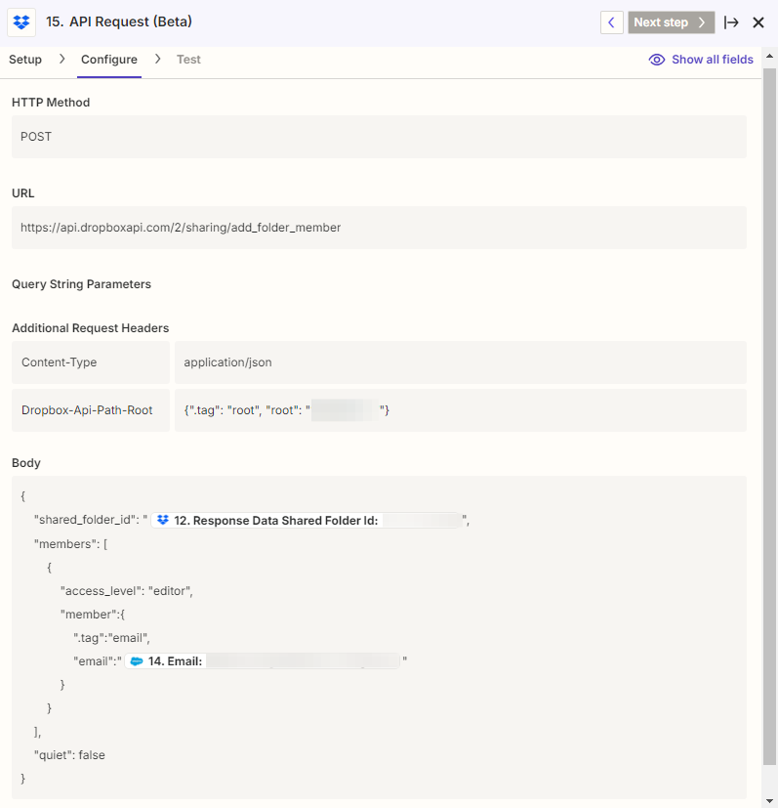Go to previous step with left chevron
Screen dimensions: 778x808
(611, 22)
